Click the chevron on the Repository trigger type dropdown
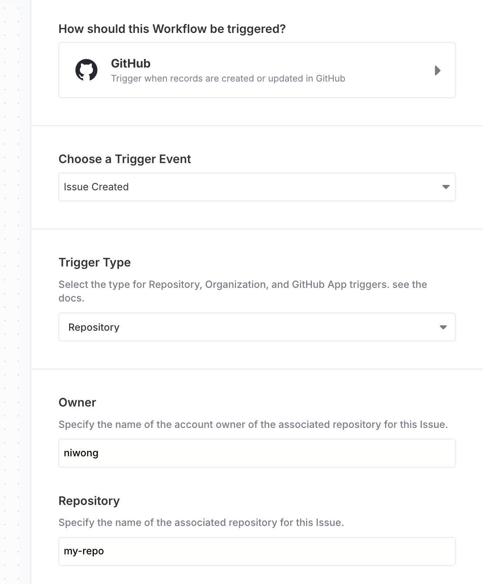The height and width of the screenshot is (584, 483). click(x=443, y=327)
